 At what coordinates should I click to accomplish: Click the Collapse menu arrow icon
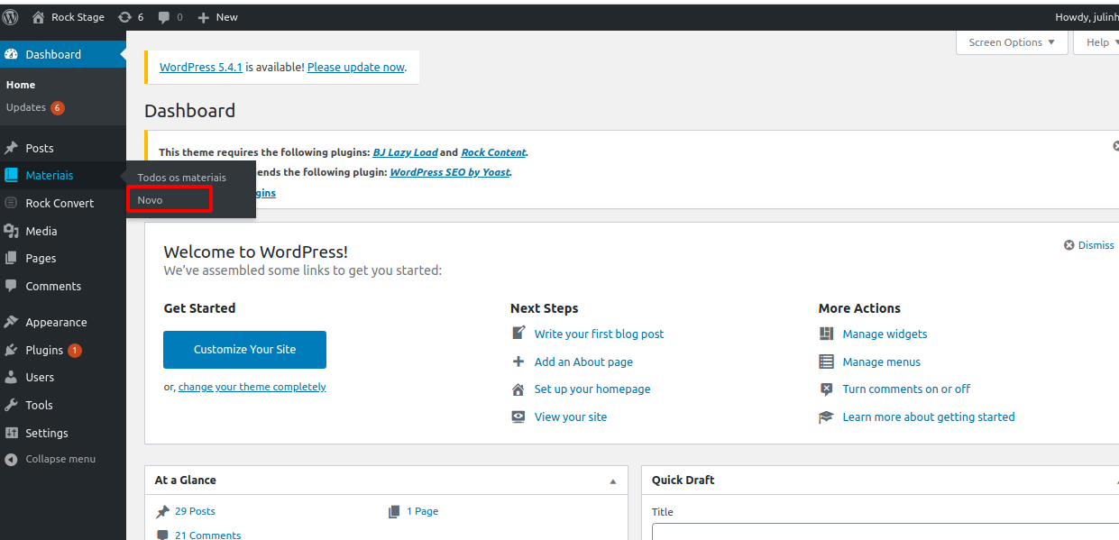[11, 459]
